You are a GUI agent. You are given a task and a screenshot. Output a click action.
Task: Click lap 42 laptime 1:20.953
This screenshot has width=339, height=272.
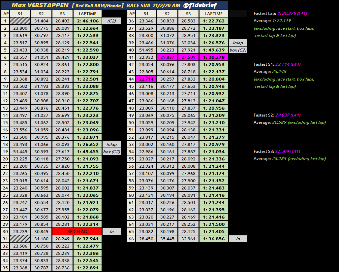click(214, 64)
